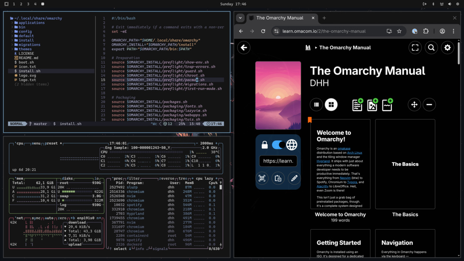Open search in the Omarchy Manual
The image size is (464, 261).
point(431,48)
